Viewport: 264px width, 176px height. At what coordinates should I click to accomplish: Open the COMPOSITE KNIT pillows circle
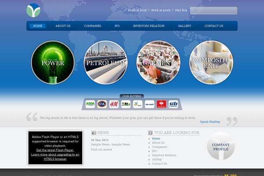click(211, 62)
